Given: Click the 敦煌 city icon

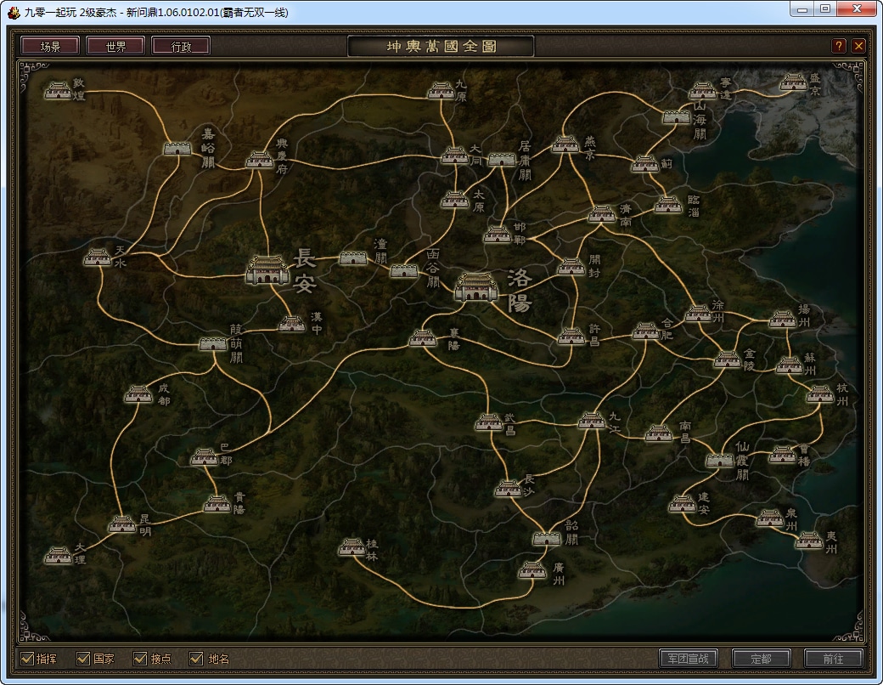Looking at the screenshot, I should [x=58, y=90].
